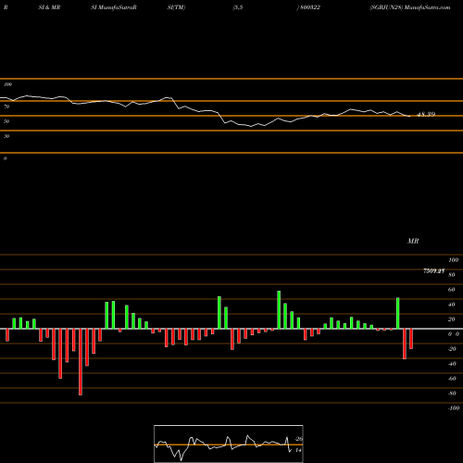Click the RSI axis label 30

tap(6, 136)
